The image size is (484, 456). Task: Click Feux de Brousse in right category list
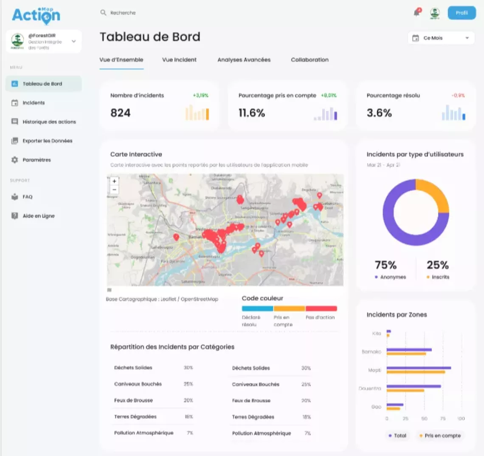pyautogui.click(x=251, y=400)
